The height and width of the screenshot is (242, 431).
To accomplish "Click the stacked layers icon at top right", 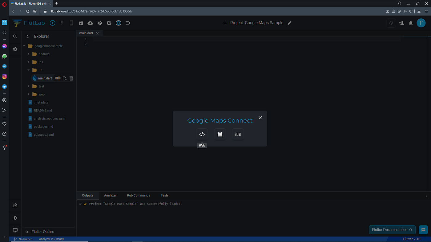I will click(x=391, y=23).
